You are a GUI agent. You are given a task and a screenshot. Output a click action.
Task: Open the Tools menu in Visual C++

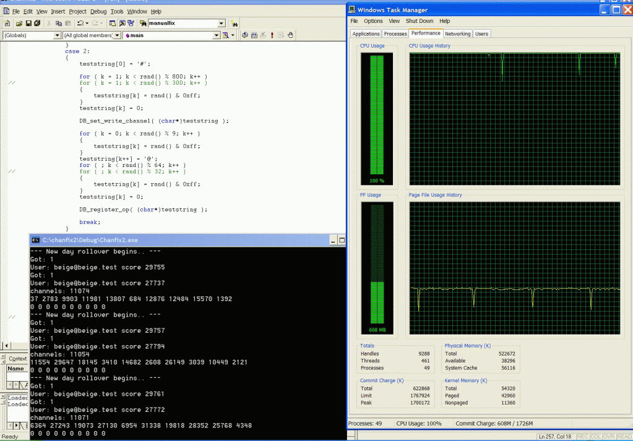tap(117, 11)
